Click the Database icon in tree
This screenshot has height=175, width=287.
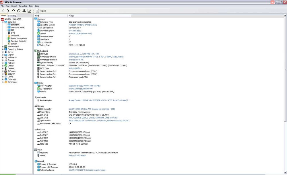click(6, 79)
